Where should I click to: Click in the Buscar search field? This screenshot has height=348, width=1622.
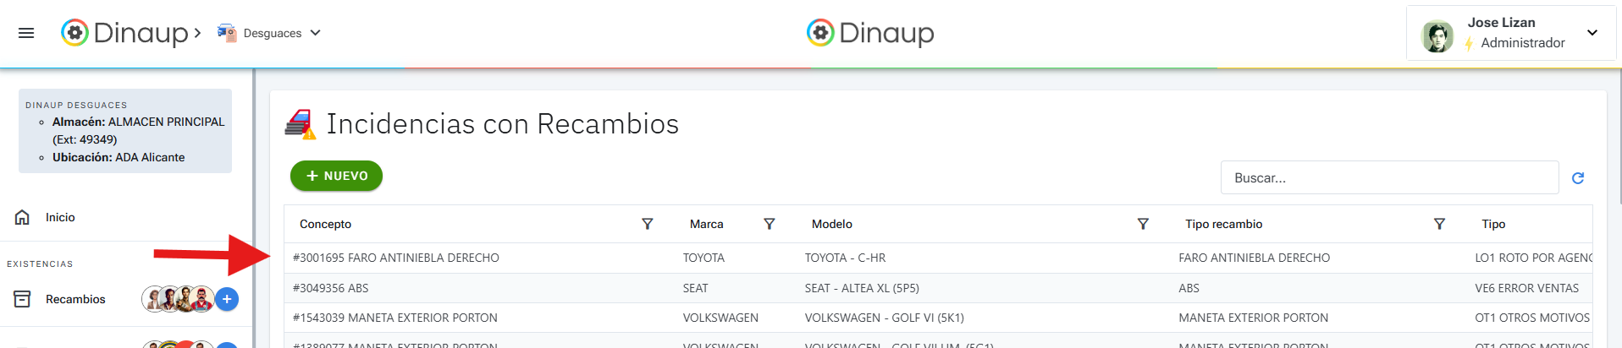tap(1388, 178)
